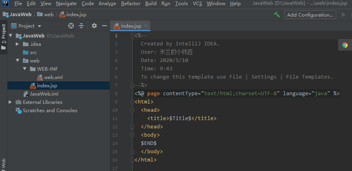Collapse the WEB-INF folder arrow
Image resolution: width=352 pixels, height=171 pixels.
[25, 69]
